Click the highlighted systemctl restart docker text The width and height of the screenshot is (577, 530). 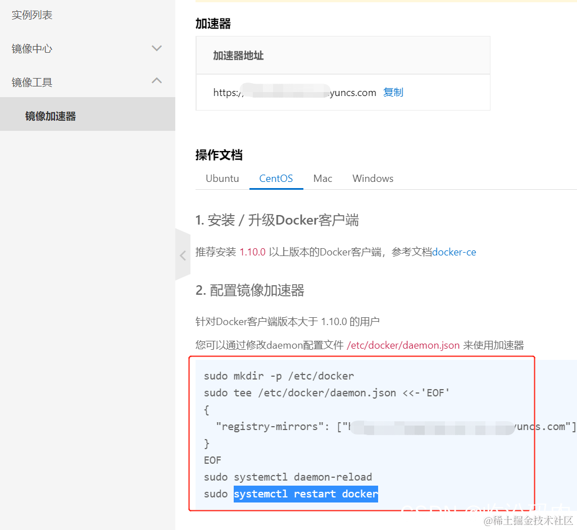[x=306, y=494]
